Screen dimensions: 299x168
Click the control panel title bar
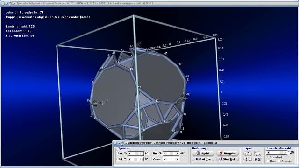[205, 143]
